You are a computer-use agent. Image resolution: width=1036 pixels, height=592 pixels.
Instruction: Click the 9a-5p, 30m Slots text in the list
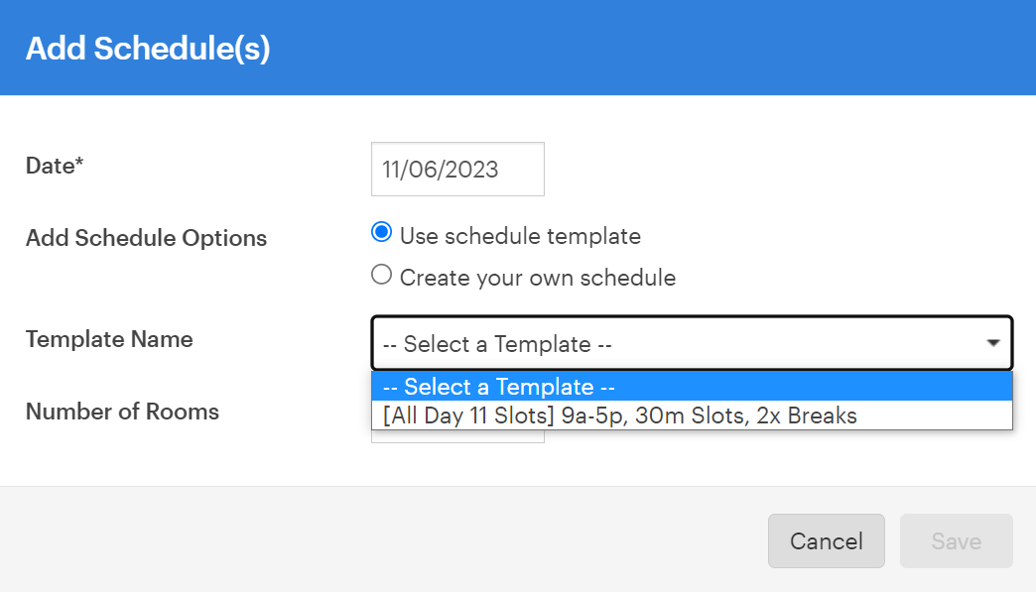[x=655, y=415]
